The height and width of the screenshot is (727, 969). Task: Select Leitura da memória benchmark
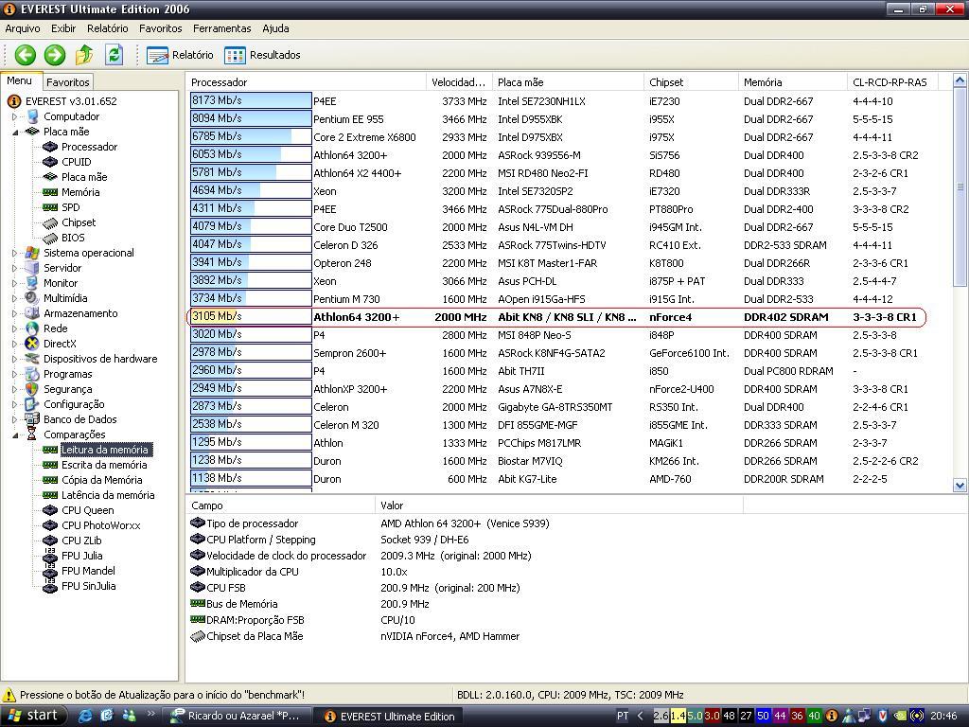[105, 450]
